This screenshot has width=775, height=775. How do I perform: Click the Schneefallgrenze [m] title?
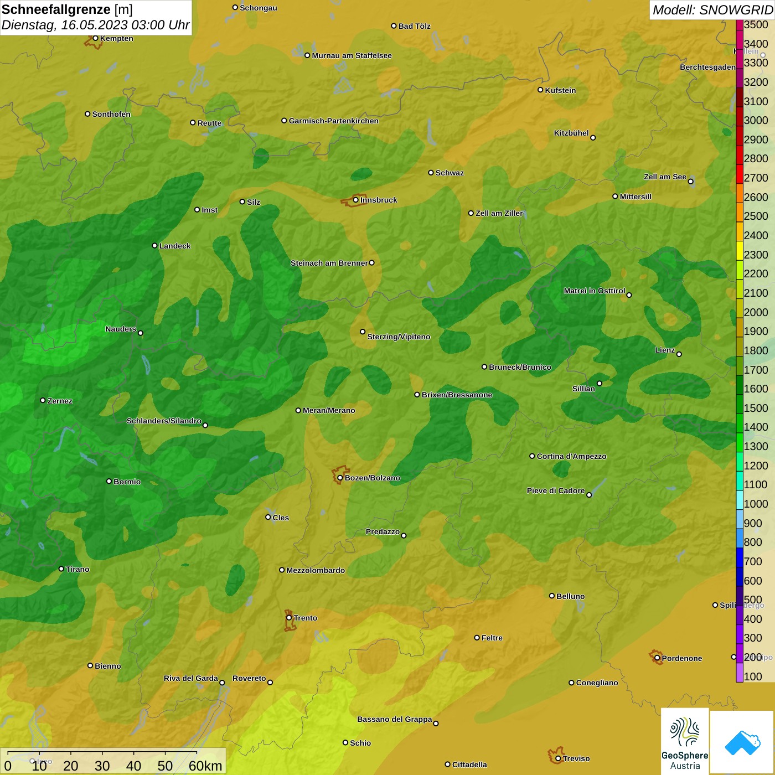[x=67, y=9]
